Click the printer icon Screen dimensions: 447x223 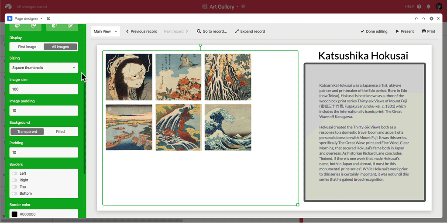423,31
